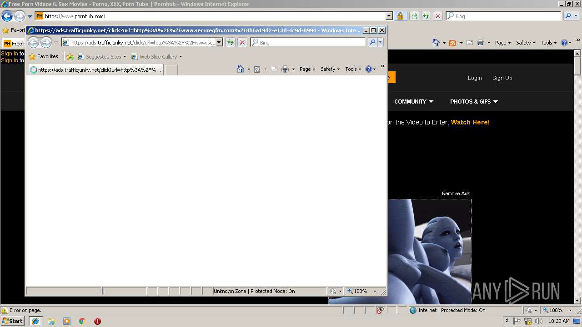Open the main window Page menu
This screenshot has height=327, width=582.
coord(503,43)
